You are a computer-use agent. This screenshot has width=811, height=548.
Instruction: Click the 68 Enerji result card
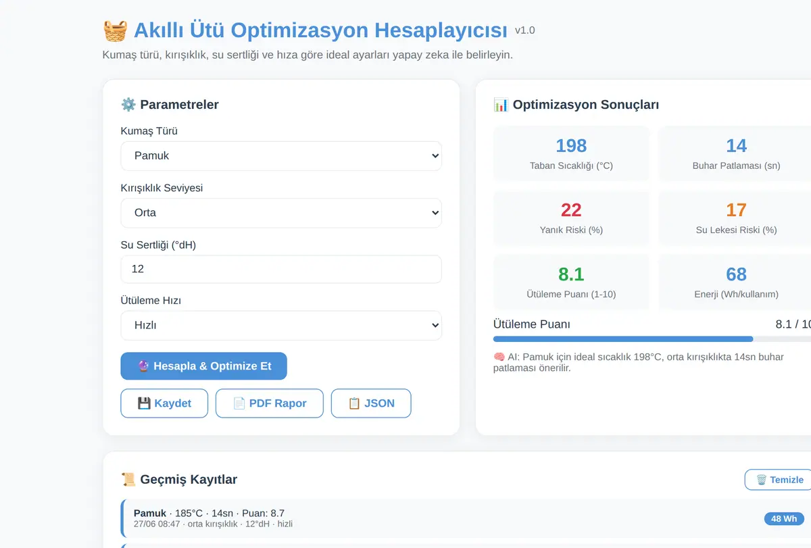736,282
